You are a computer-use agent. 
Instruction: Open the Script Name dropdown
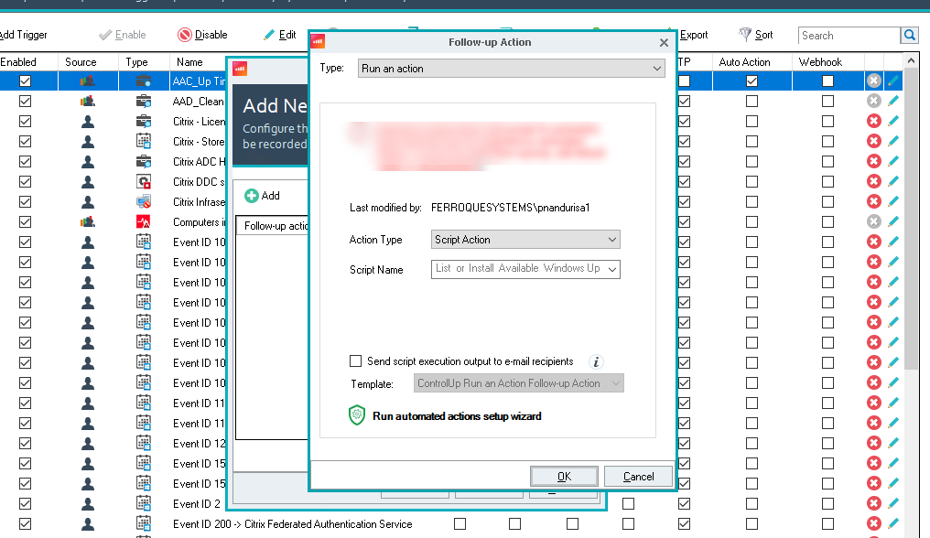pos(526,269)
